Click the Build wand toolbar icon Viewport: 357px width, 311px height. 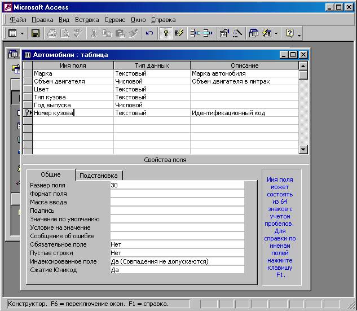point(237,33)
